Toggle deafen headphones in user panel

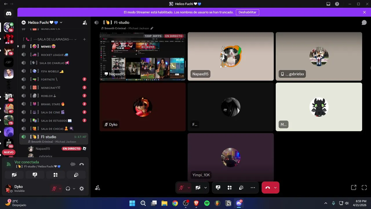click(x=68, y=188)
